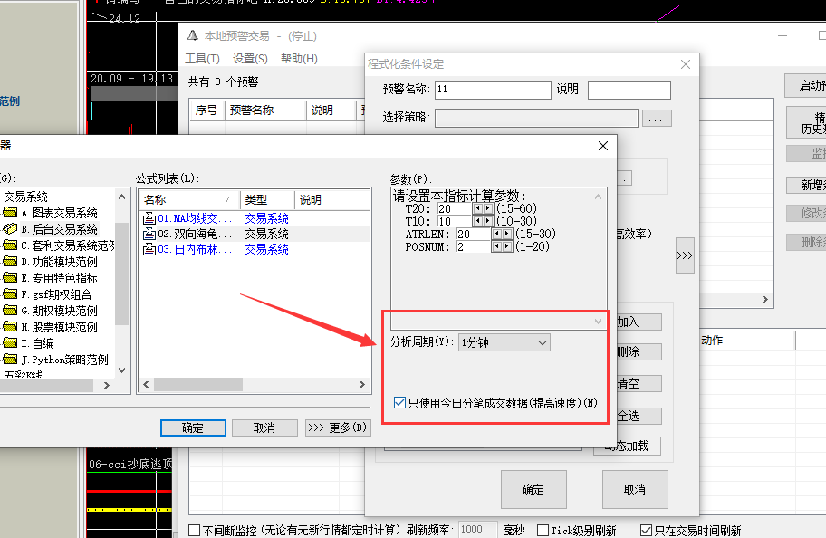Open the 工具(T) menu

point(202,59)
